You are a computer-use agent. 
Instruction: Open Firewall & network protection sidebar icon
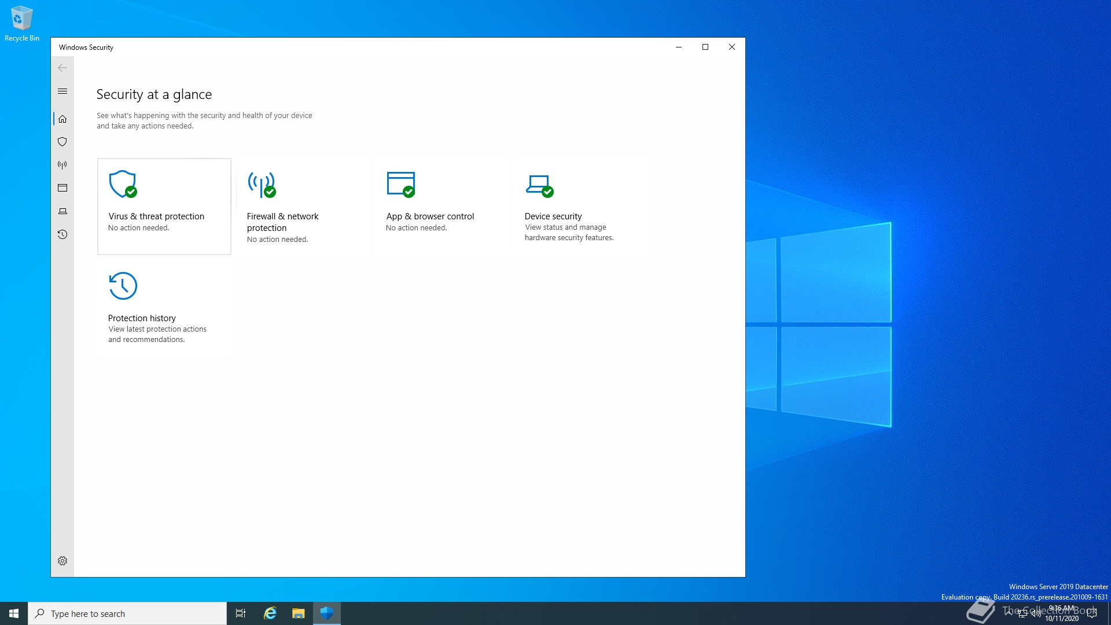[x=62, y=165]
